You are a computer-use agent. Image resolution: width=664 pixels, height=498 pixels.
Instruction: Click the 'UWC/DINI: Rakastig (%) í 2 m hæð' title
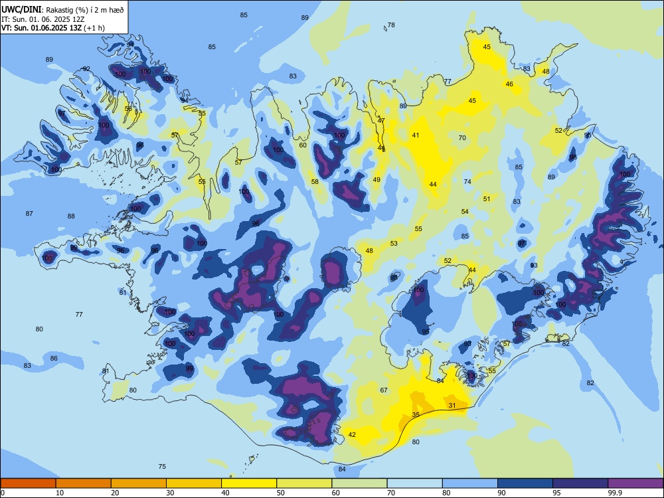point(62,10)
